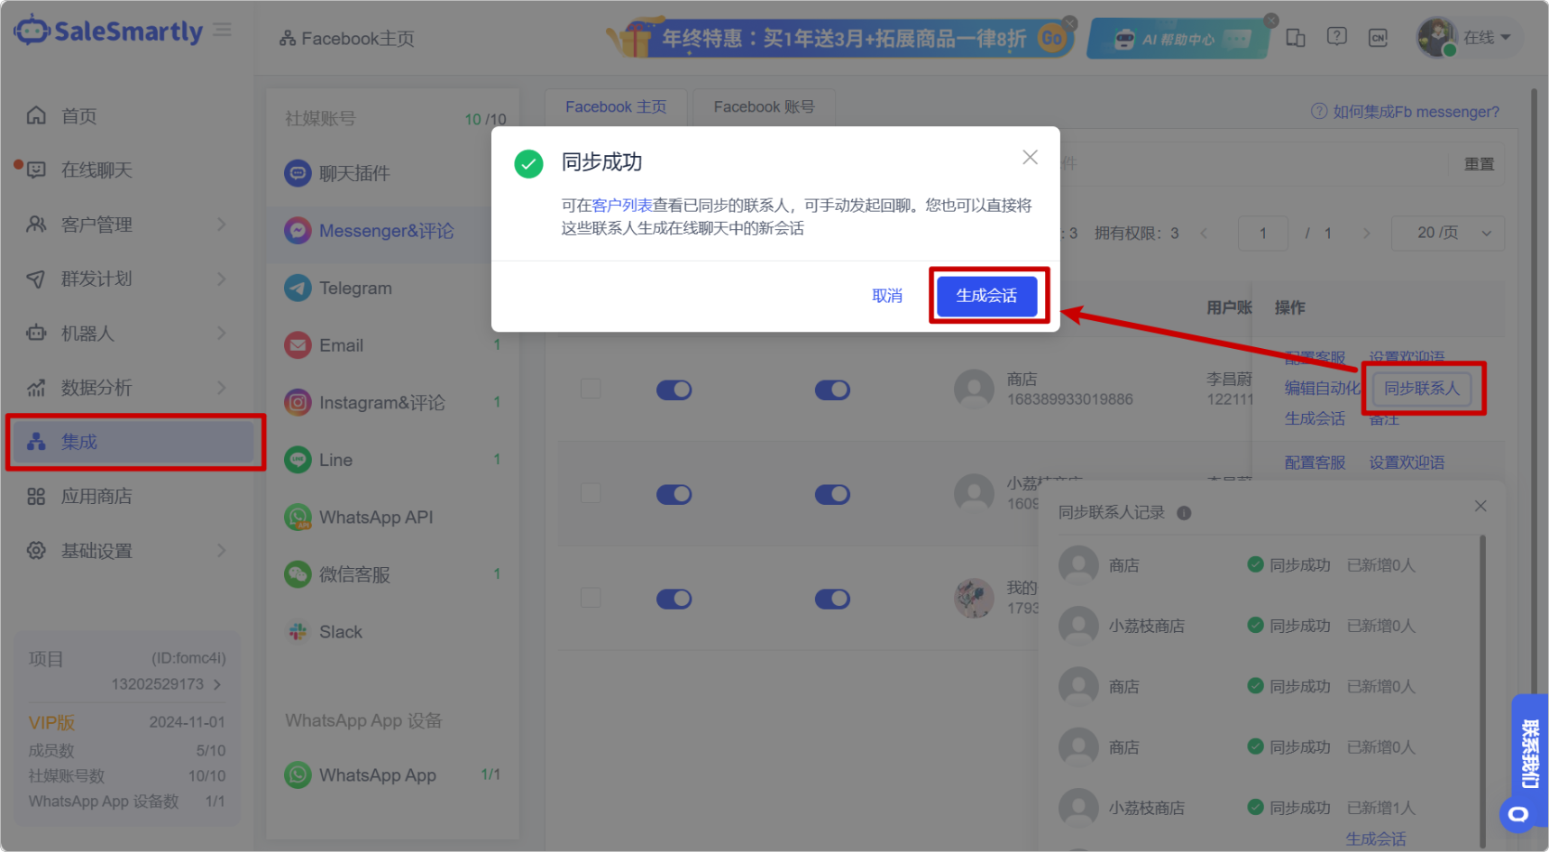Open the 20/页 page size dropdown
Image resolution: width=1549 pixels, height=852 pixels.
1448,234
